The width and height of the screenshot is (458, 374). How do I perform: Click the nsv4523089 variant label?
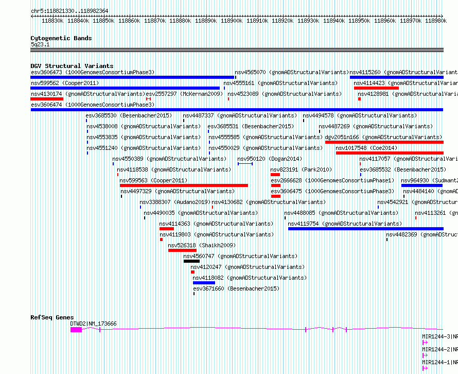coord(285,94)
